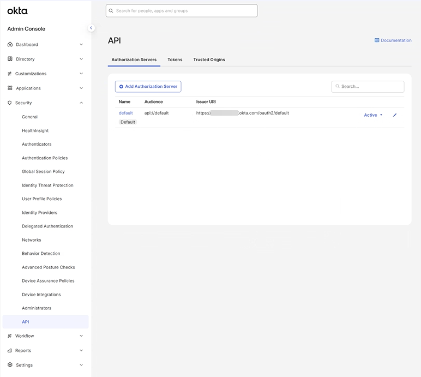Open Authenticators in the sidebar
421x377 pixels.
(x=37, y=144)
